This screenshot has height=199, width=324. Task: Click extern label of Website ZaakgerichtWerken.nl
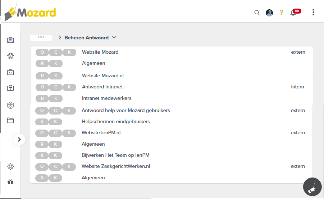click(x=298, y=166)
